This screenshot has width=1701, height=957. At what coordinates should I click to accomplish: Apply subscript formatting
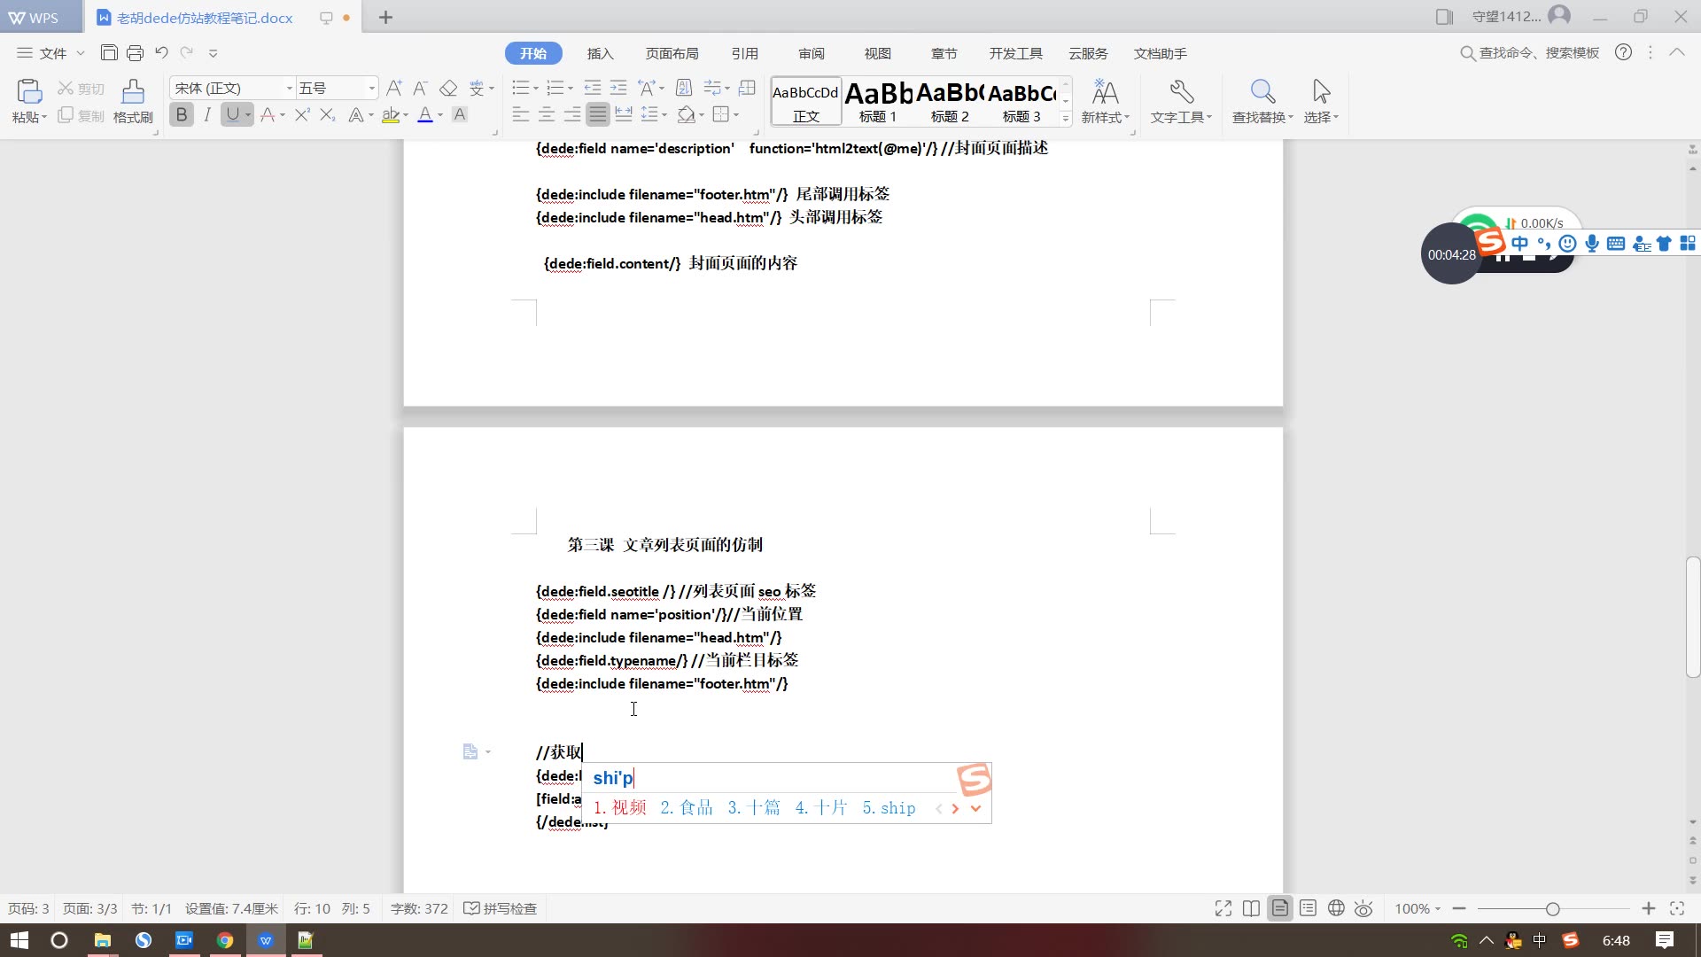click(x=328, y=114)
